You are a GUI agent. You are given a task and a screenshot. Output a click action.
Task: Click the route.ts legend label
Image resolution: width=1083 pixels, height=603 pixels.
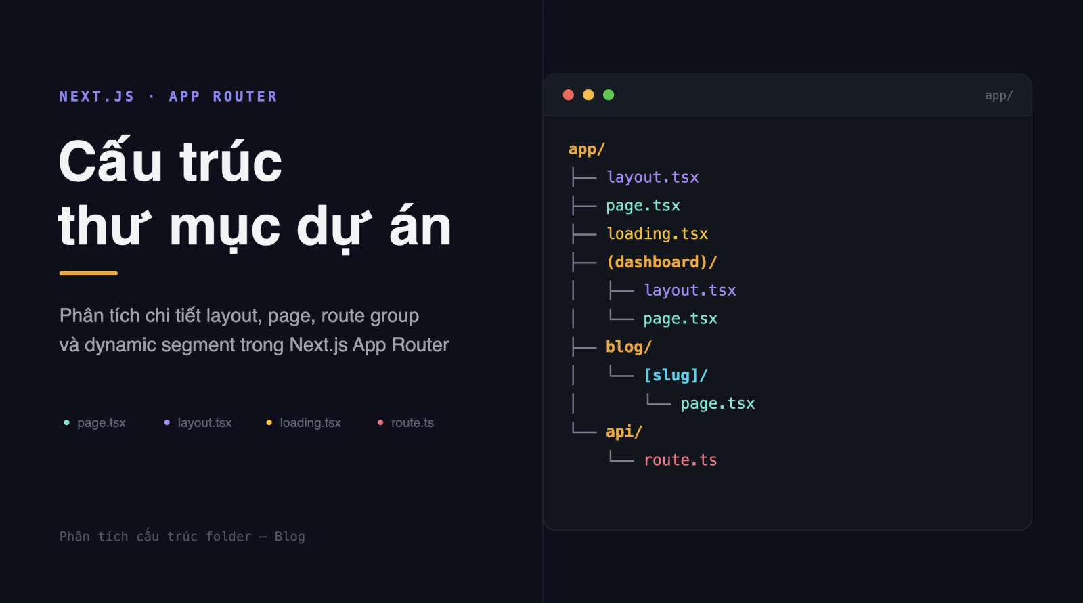pyautogui.click(x=412, y=423)
